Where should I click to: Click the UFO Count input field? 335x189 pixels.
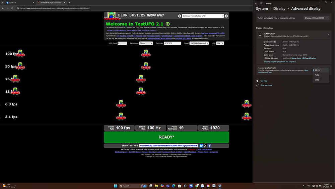[122, 43]
